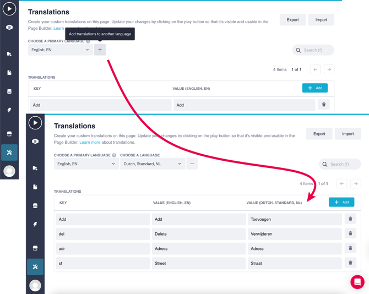The width and height of the screenshot is (369, 294).
Task: Click the Export button in lower panel
Action: [x=319, y=134]
